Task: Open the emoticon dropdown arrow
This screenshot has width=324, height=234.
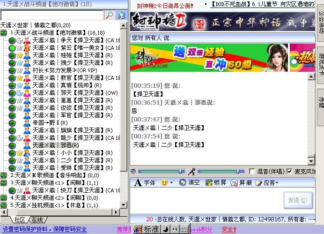Action: tap(171, 183)
